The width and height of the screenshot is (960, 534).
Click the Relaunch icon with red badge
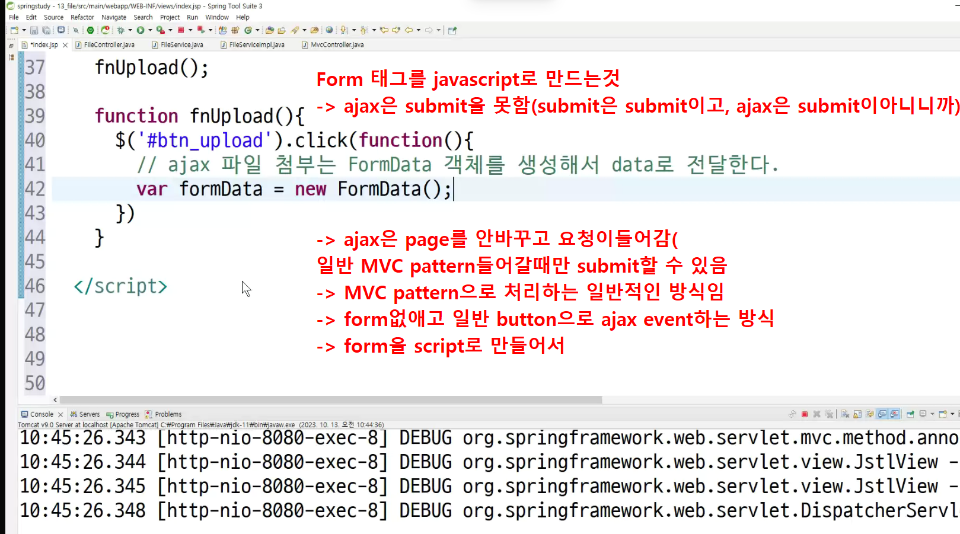click(105, 30)
